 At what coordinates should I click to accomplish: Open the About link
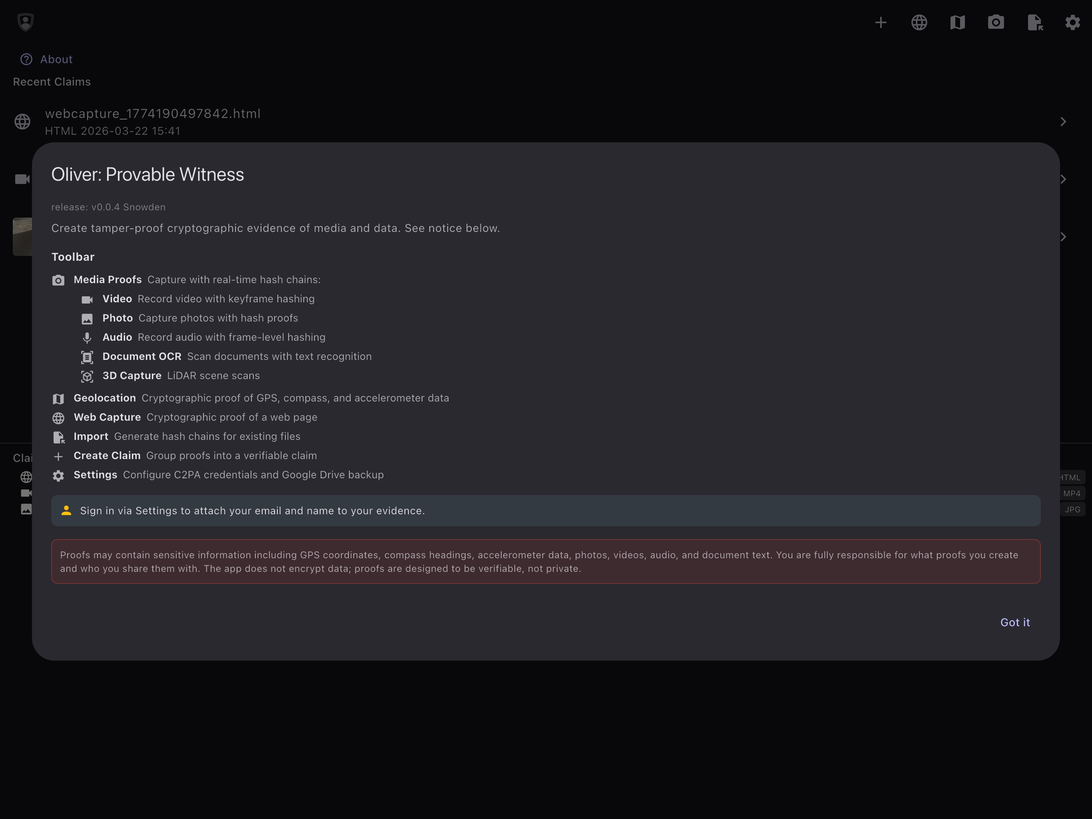[46, 59]
